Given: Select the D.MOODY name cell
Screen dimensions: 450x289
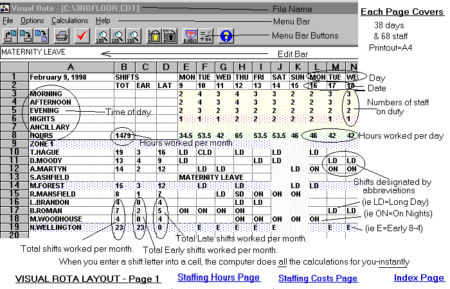Looking at the screenshot, I should pyautogui.click(x=71, y=161).
